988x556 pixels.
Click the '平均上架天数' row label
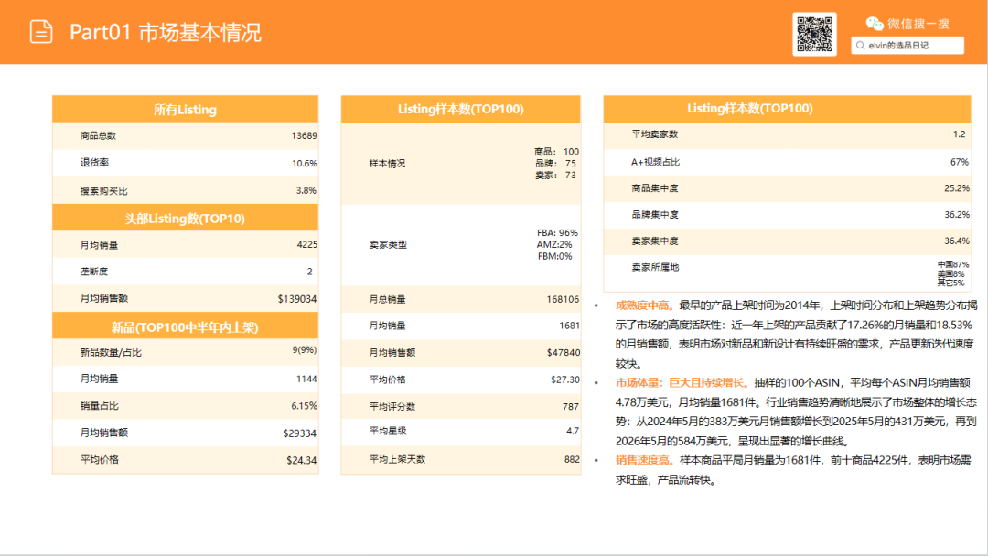coord(398,460)
